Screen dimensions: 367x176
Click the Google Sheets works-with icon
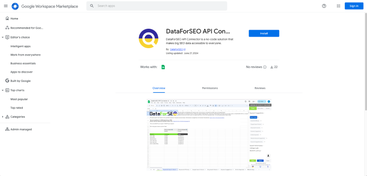click(163, 67)
